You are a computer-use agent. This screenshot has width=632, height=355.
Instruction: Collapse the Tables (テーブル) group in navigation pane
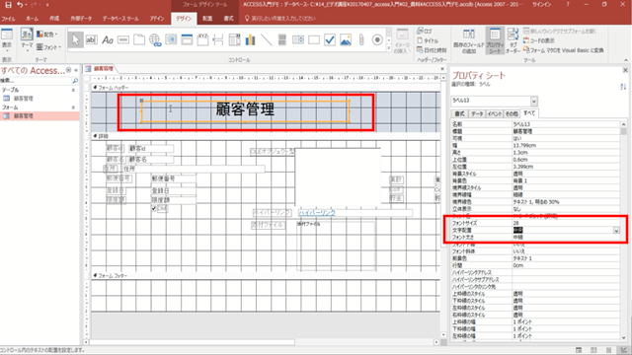click(73, 90)
